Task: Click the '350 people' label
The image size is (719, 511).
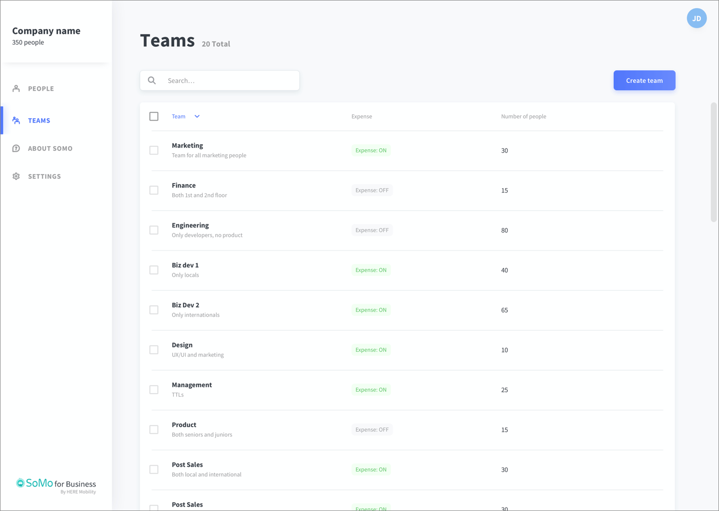Action: [28, 42]
